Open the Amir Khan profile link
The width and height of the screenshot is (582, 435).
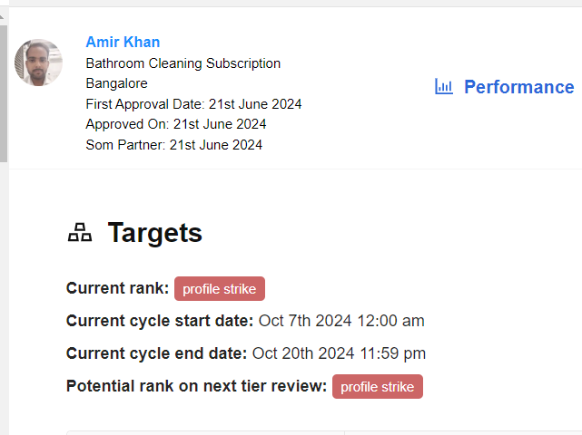[123, 43]
